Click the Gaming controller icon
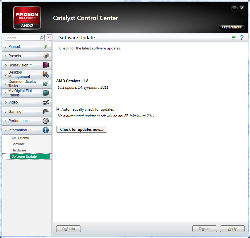250x238 pixels. (46, 111)
